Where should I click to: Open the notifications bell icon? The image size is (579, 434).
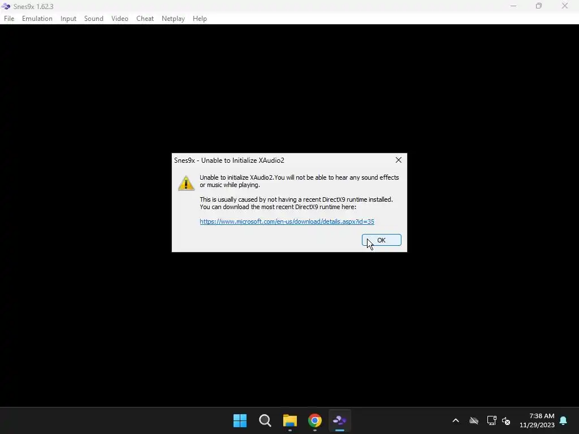coord(564,420)
